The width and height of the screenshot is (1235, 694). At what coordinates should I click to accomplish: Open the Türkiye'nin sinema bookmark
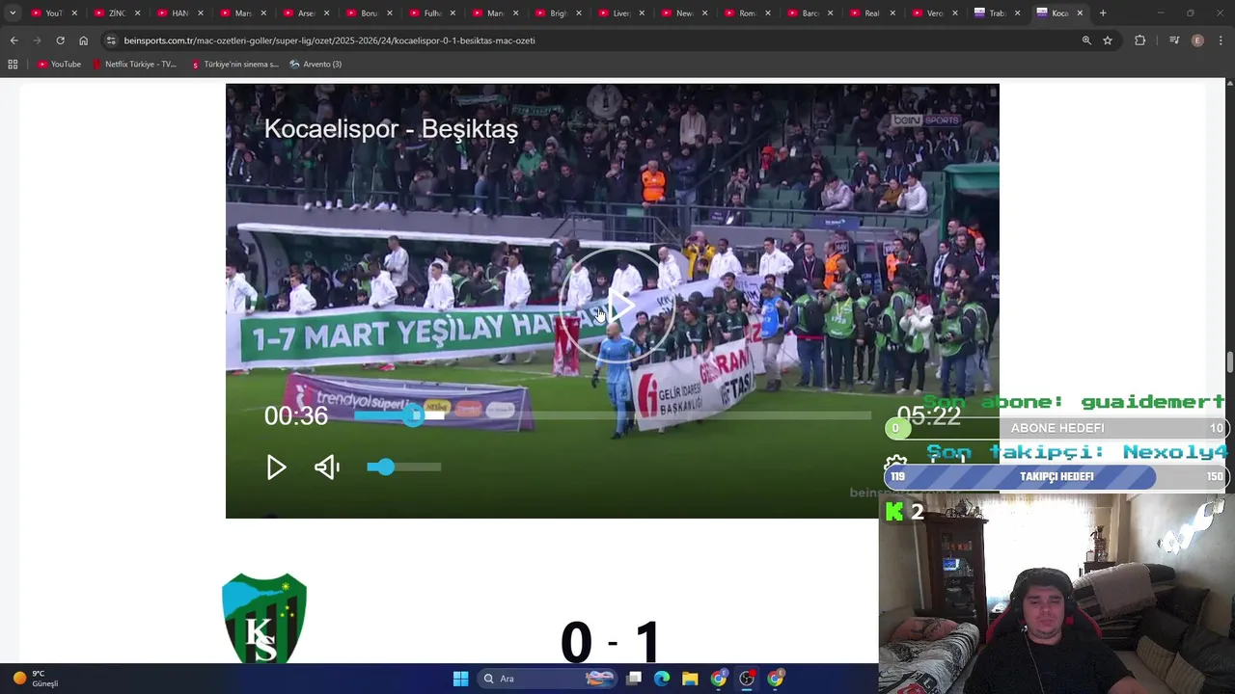(234, 64)
